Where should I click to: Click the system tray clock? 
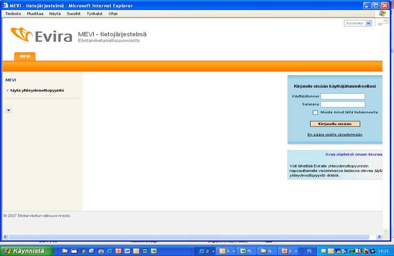[383, 251]
